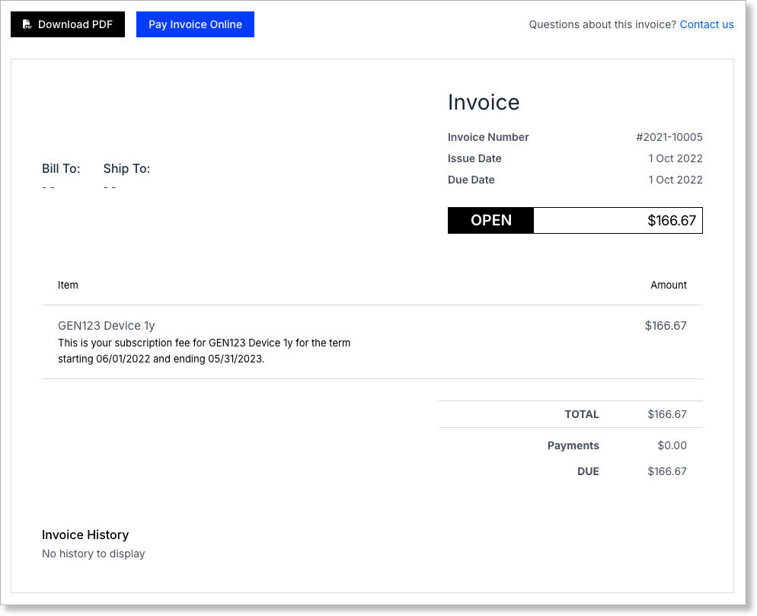
Task: Click the OPEN status badge
Action: pyautogui.click(x=490, y=221)
